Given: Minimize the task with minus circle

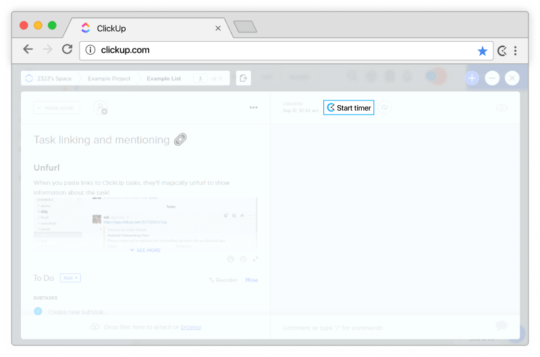Looking at the screenshot, I should [492, 78].
